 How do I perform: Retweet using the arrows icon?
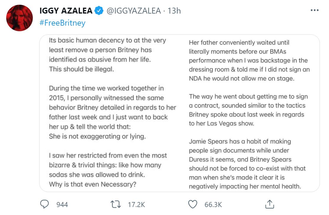tap(116, 204)
